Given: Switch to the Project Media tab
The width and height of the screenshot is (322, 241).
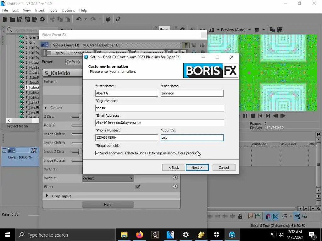Looking at the screenshot, I should [x=18, y=126].
